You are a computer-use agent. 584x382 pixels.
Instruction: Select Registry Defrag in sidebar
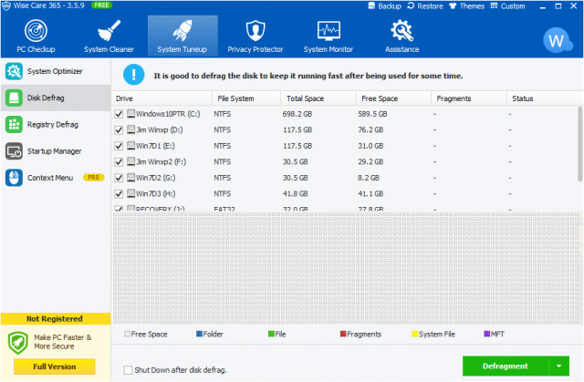click(56, 125)
